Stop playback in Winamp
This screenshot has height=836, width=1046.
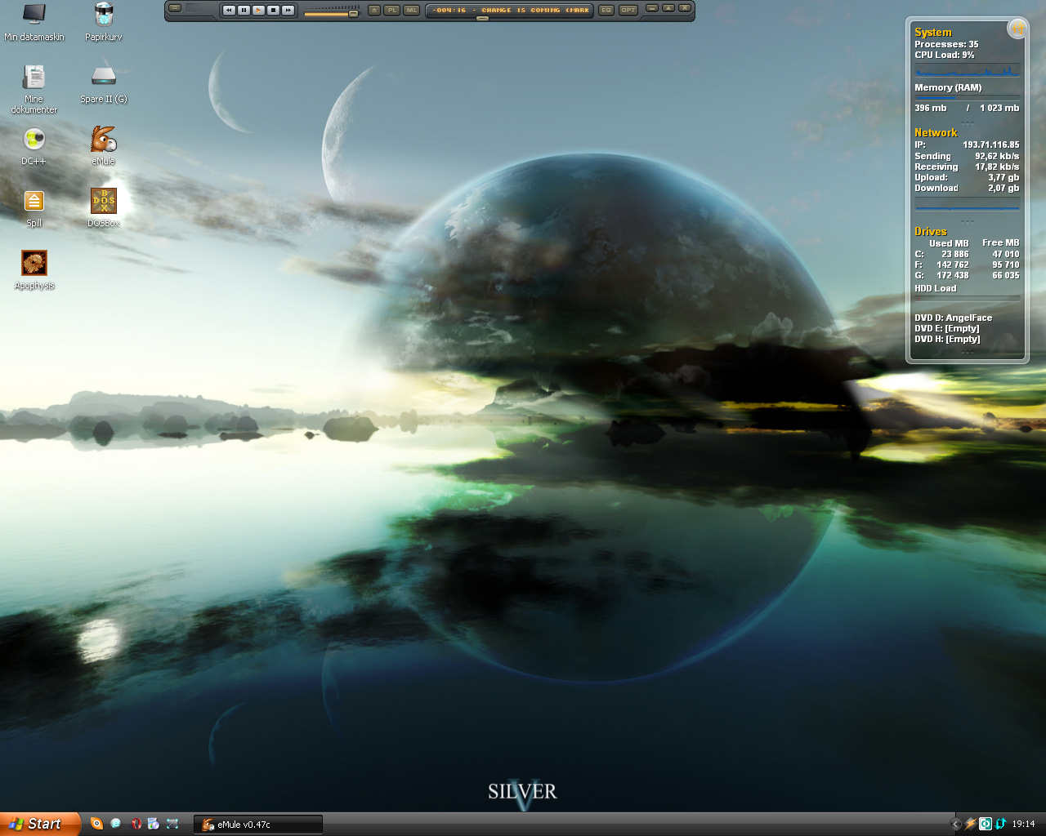coord(273,10)
